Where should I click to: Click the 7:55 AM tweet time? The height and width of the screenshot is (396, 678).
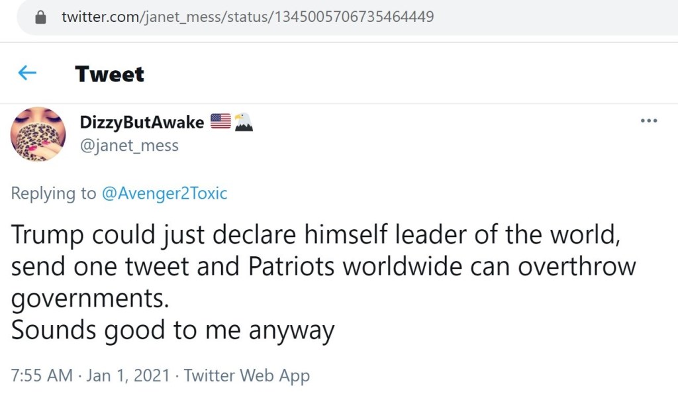[x=42, y=375]
